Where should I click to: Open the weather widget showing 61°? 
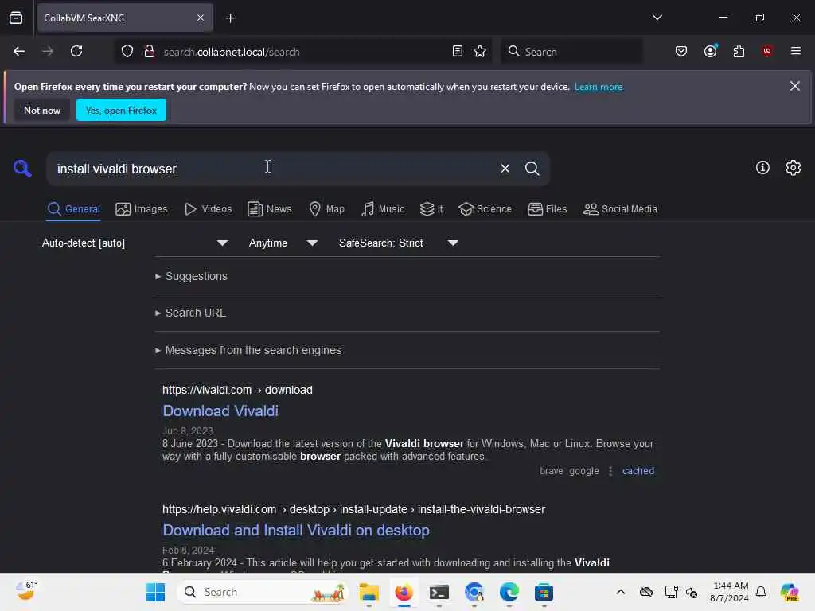coord(25,591)
